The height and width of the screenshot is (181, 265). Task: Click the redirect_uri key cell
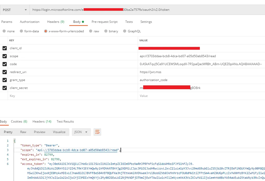click(x=73, y=72)
